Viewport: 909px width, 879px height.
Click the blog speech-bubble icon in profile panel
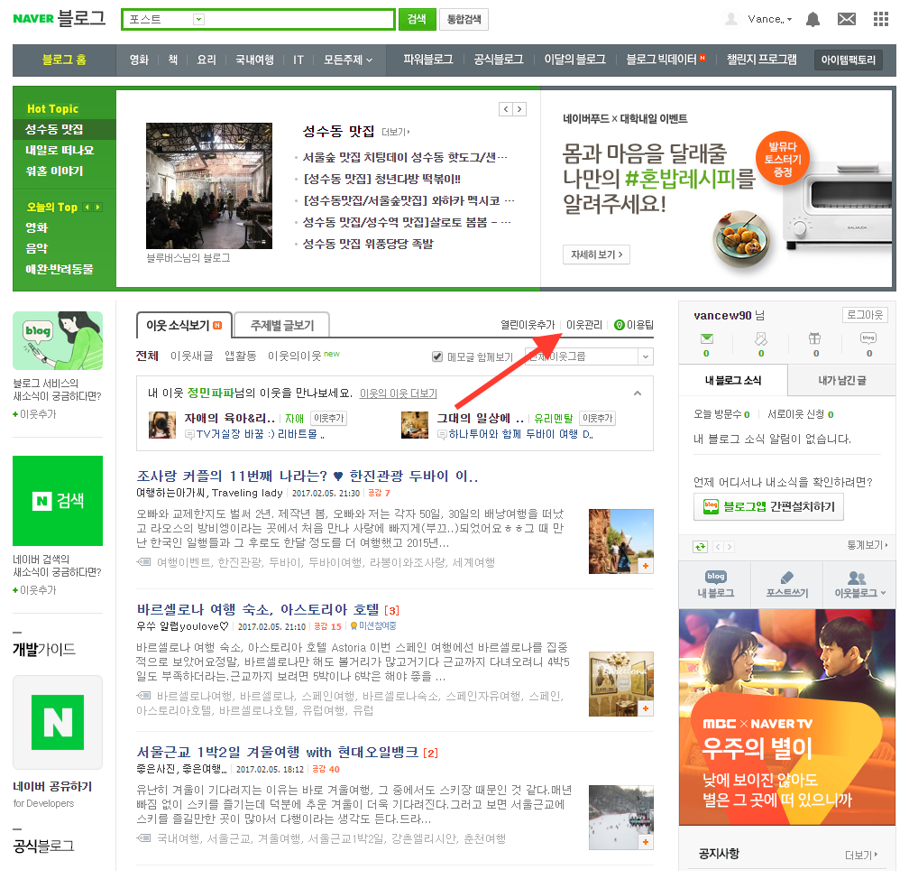pos(868,338)
